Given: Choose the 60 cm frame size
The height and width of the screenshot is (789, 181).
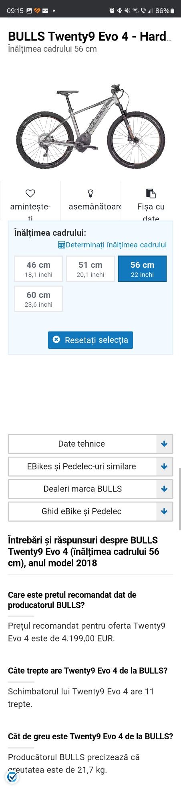Looking at the screenshot, I should [x=38, y=299].
